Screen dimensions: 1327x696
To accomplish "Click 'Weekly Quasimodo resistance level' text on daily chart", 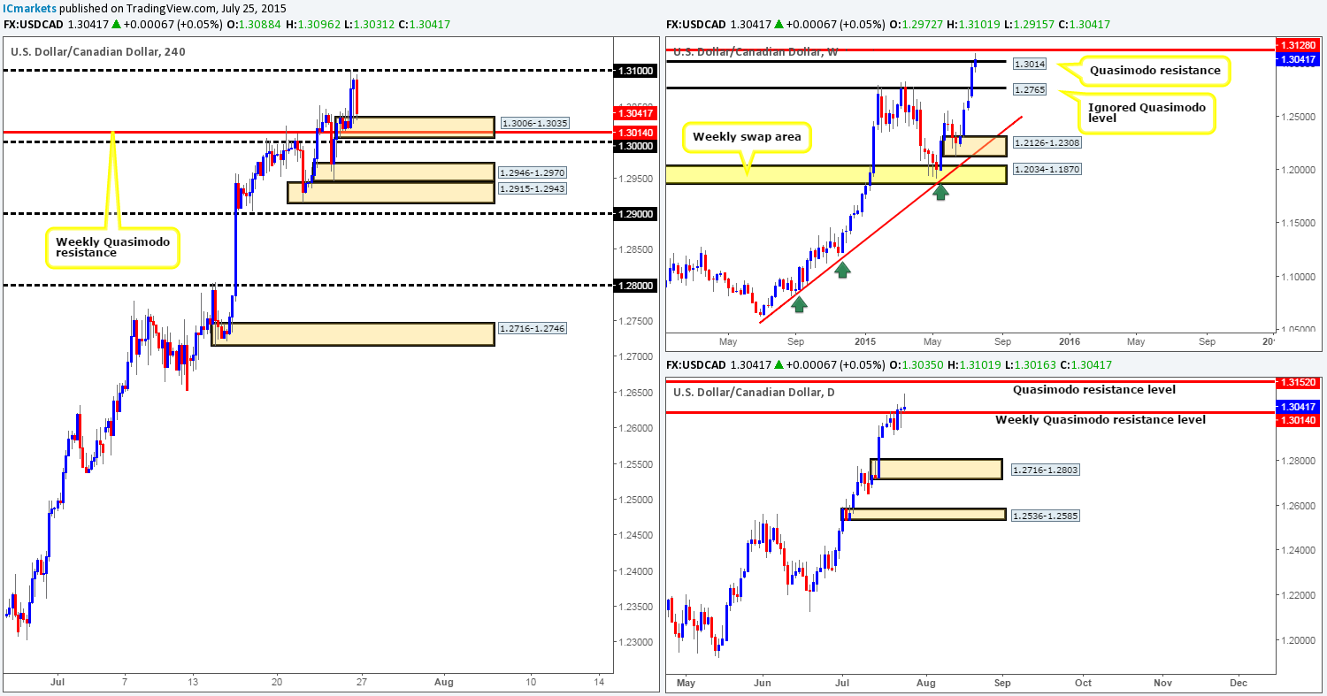I will pos(1101,419).
